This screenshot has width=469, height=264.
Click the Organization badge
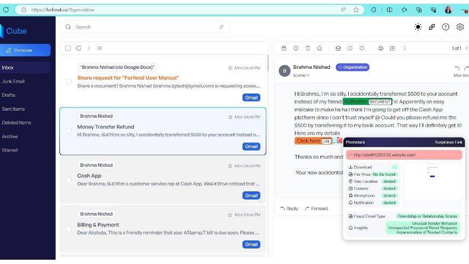353,67
